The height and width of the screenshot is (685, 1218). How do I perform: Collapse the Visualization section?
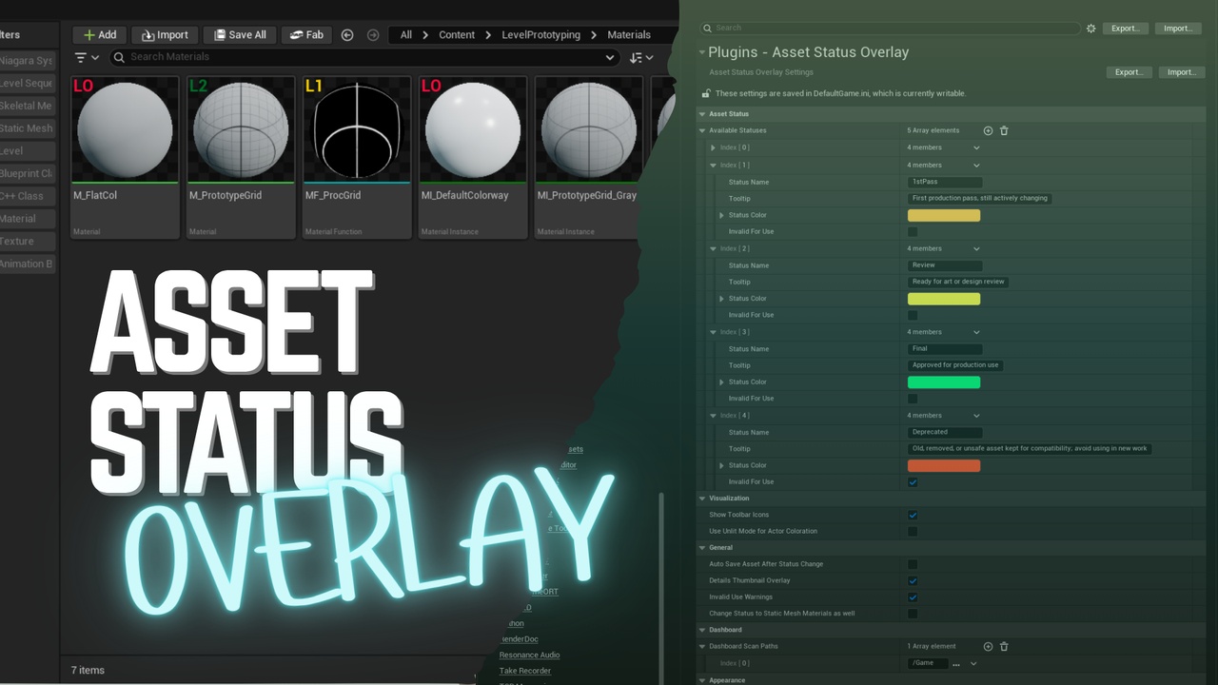click(703, 499)
